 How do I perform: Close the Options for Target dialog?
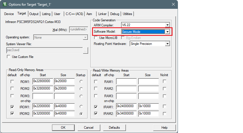(x=173, y=4)
